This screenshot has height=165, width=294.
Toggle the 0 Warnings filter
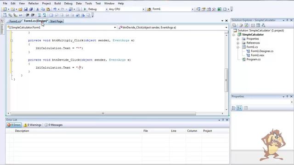(x=33, y=125)
